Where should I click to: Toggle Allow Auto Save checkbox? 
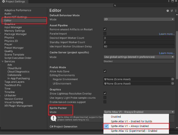(x=105, y=71)
